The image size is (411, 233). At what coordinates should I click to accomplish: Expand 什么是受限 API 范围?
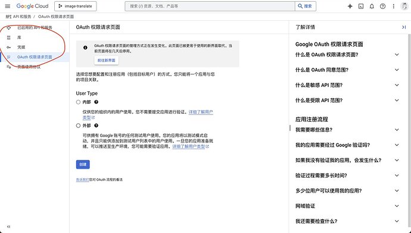pyautogui.click(x=347, y=100)
